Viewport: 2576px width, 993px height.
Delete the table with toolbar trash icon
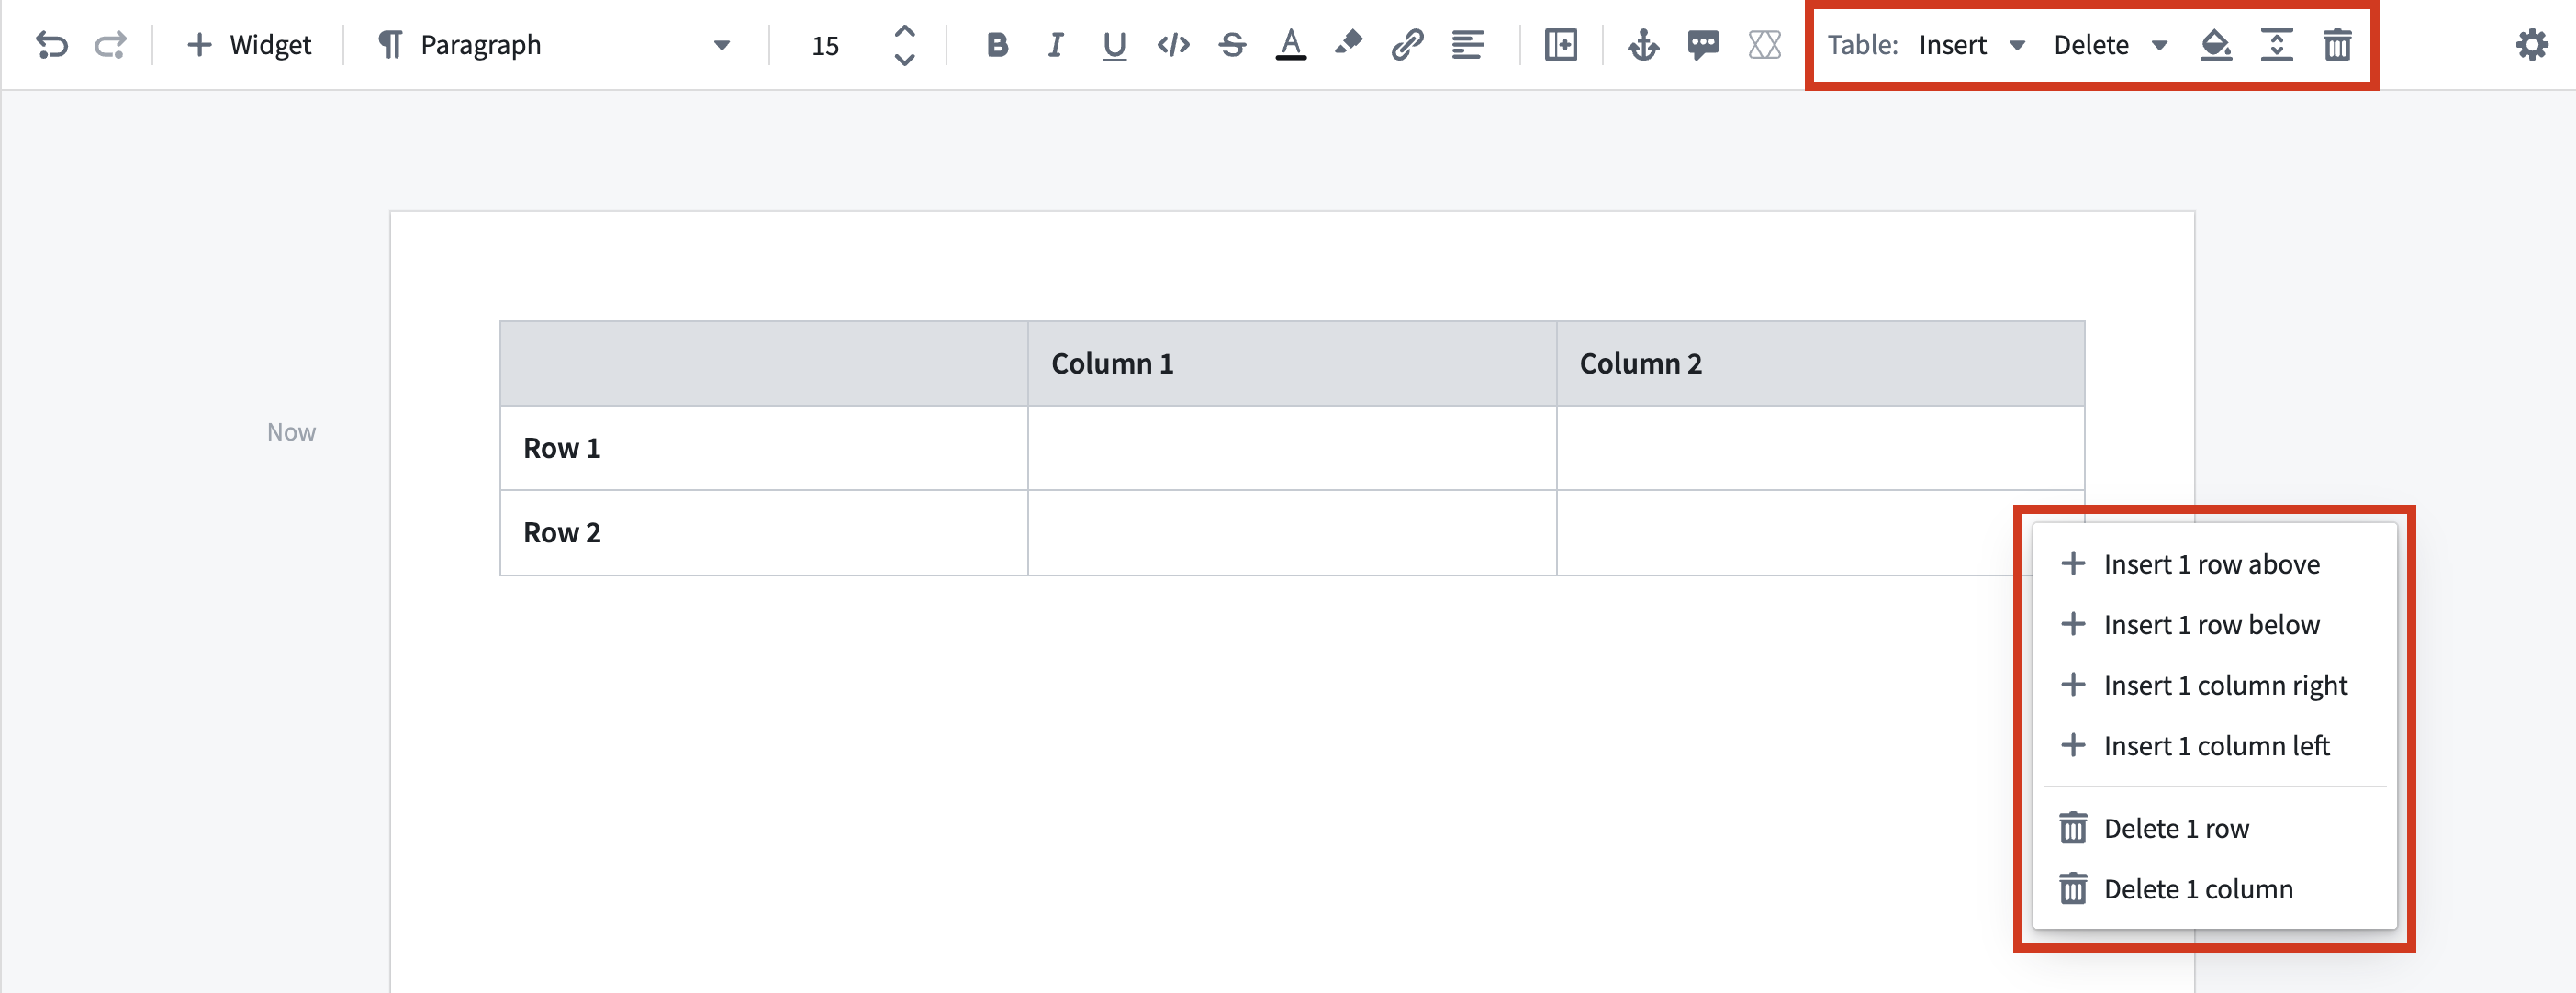(2337, 45)
